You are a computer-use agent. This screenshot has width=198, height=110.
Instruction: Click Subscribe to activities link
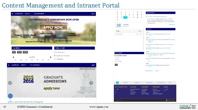click(x=153, y=71)
